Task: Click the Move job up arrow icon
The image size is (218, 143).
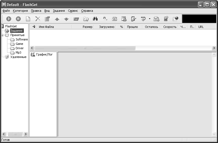Action: pyautogui.click(x=57, y=19)
